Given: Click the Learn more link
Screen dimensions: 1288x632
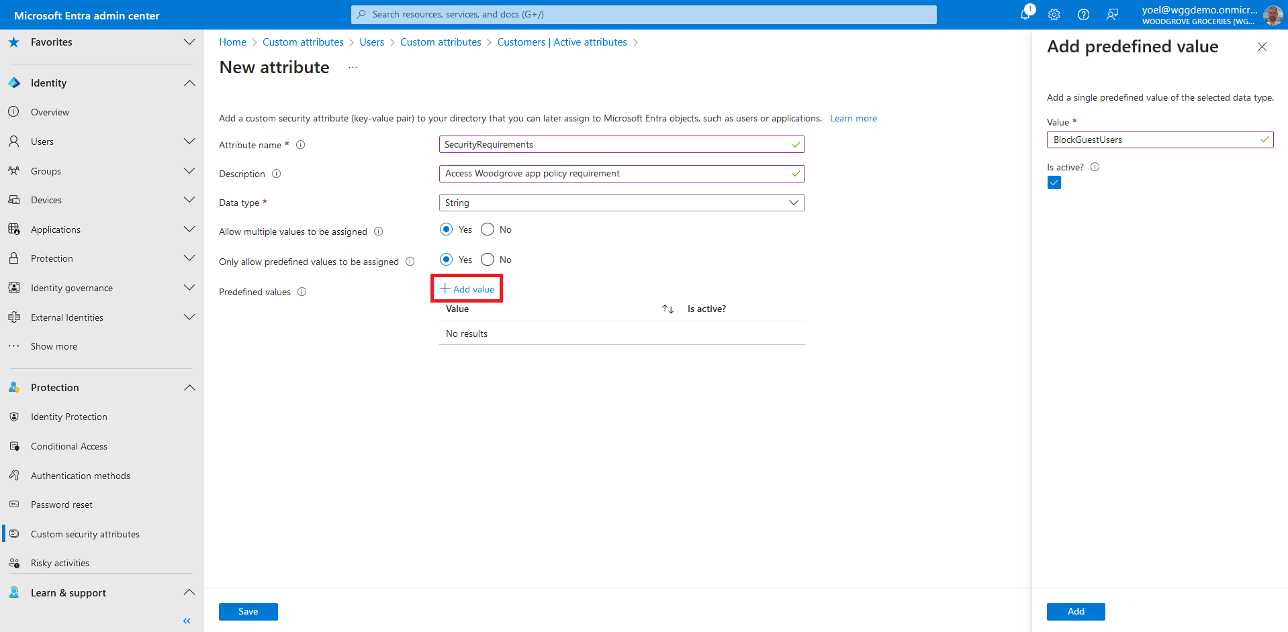Looking at the screenshot, I should coord(853,118).
